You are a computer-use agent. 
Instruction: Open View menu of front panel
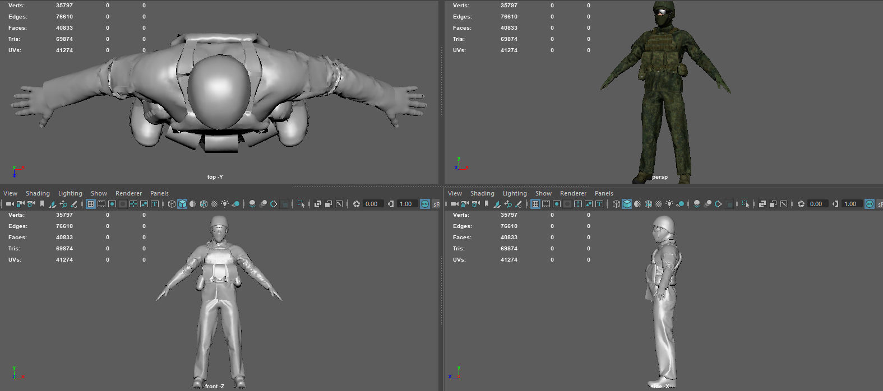tap(11, 193)
